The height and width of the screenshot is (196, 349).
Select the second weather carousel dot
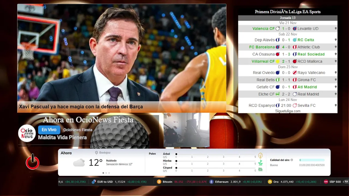pos(106,173)
